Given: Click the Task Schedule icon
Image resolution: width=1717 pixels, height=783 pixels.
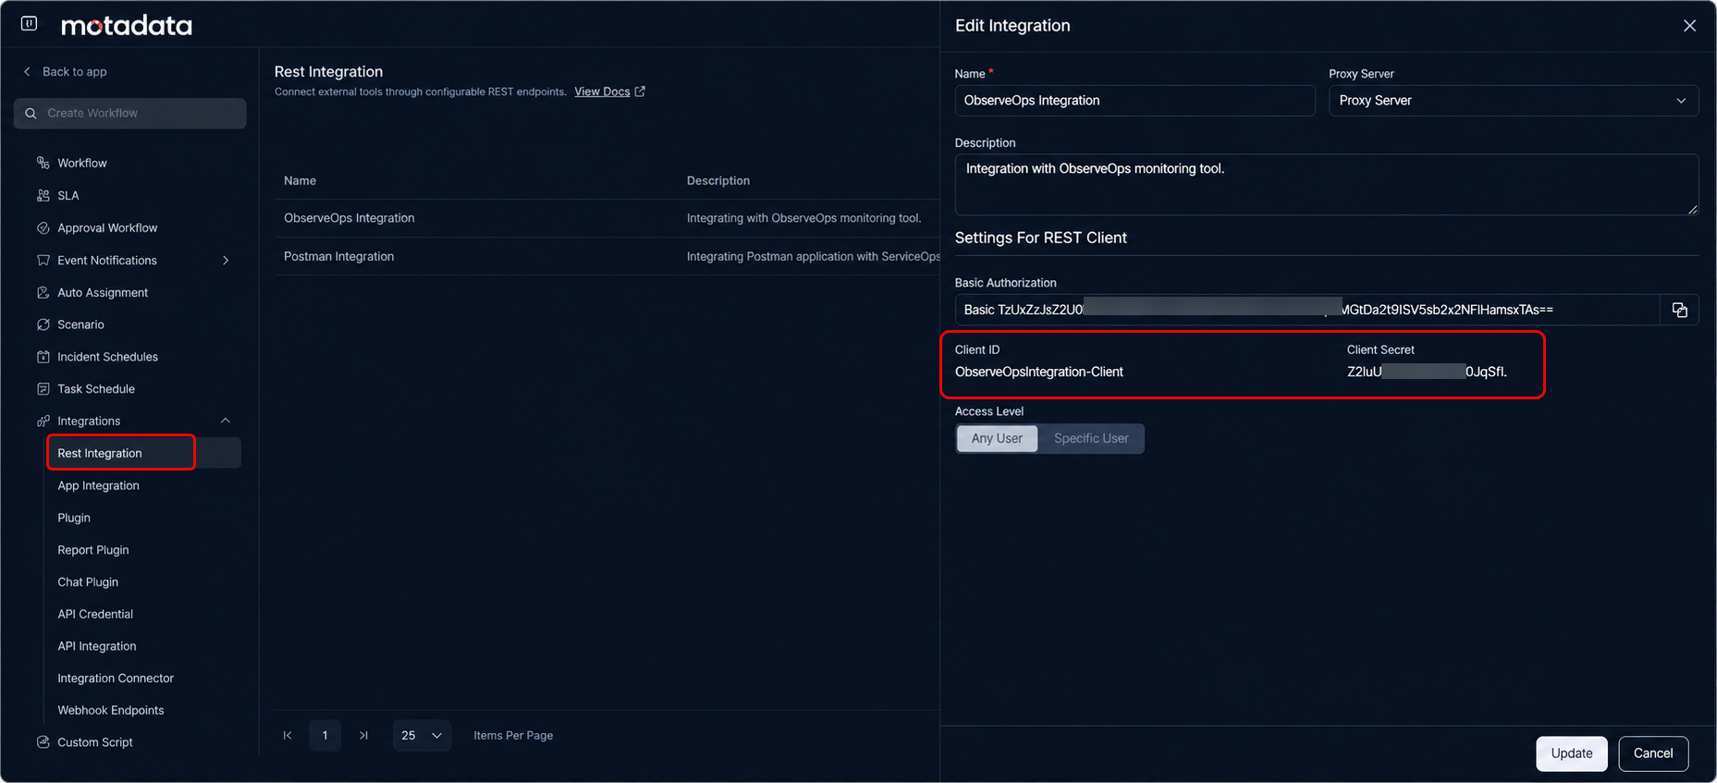Looking at the screenshot, I should click(43, 389).
